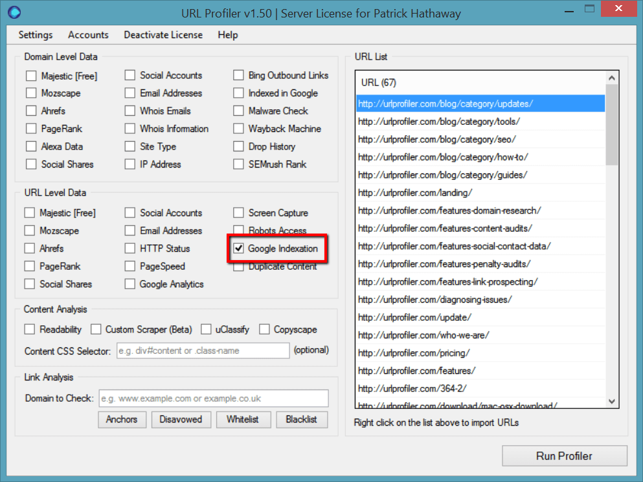643x482 pixels.
Task: Select the blog/category/how-to/ URL row
Action: [x=480, y=157]
